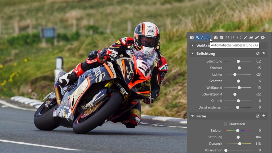
Task: Select the lines alignment tool
Action: (x=227, y=38)
